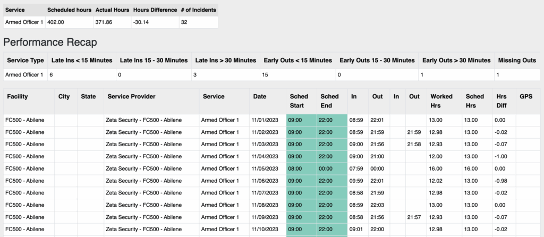This screenshot has width=544, height=237.
Task: Click the 402.00 Scheduled hours value
Action: pyautogui.click(x=55, y=22)
